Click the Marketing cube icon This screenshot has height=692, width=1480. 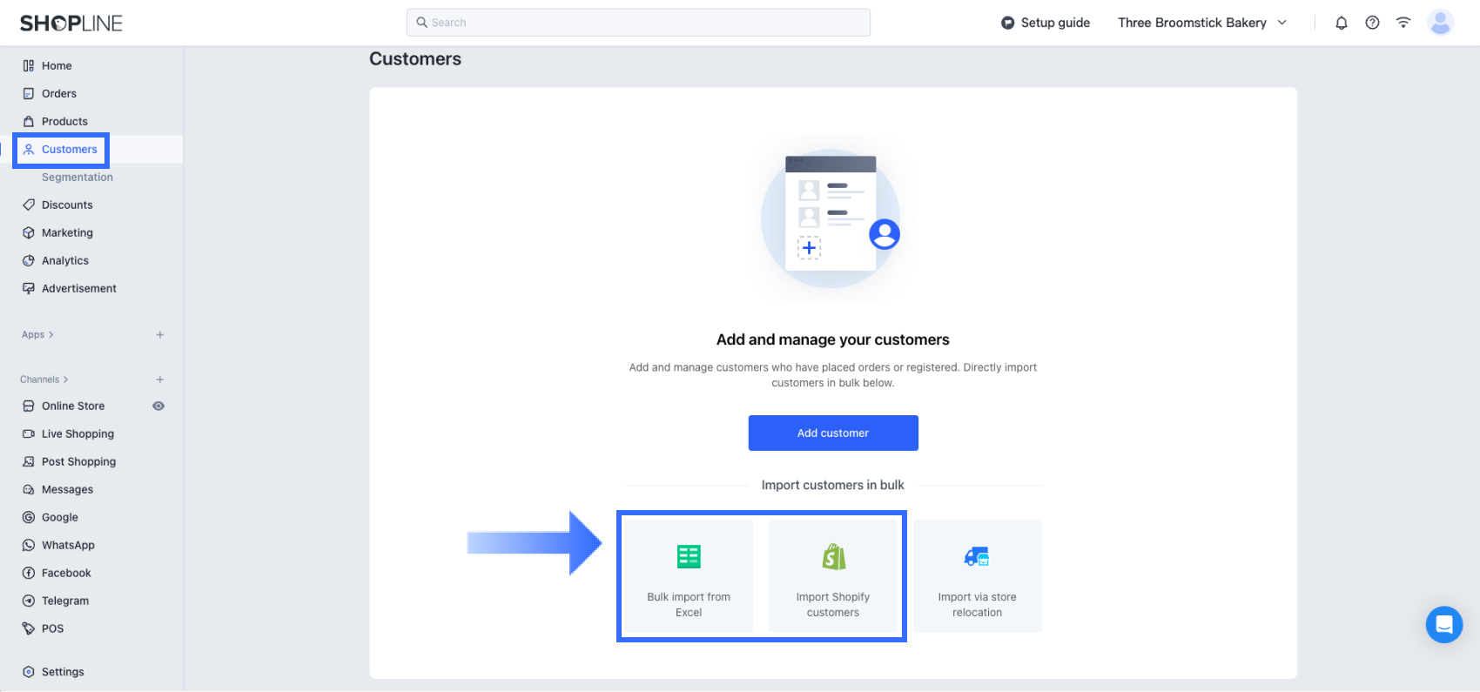point(29,232)
